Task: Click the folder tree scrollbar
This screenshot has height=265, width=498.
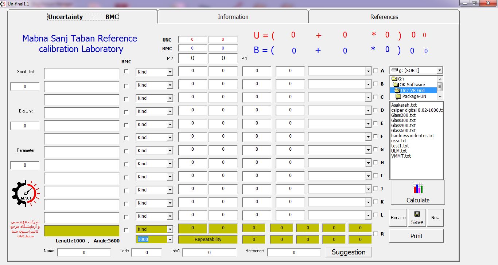Action: 440,87
